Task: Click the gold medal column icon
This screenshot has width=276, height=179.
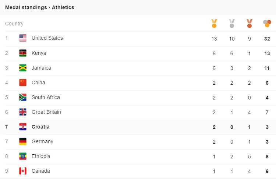Action: coord(214,24)
